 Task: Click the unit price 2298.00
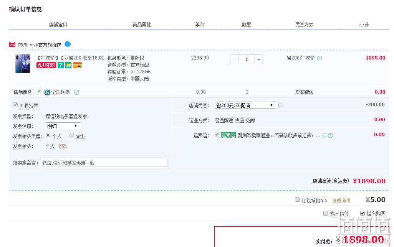[x=200, y=58]
